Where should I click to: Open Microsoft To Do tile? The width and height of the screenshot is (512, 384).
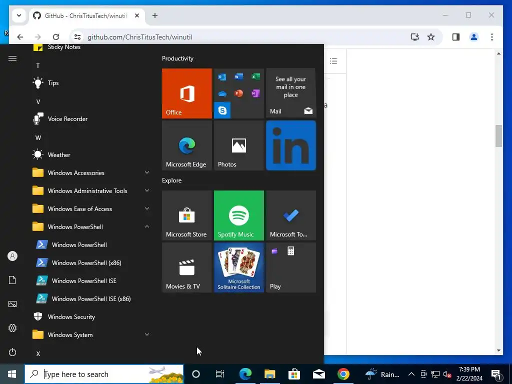(x=291, y=215)
